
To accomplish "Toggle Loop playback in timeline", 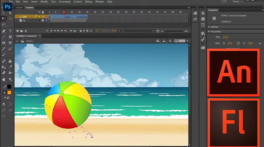I will 75,31.
